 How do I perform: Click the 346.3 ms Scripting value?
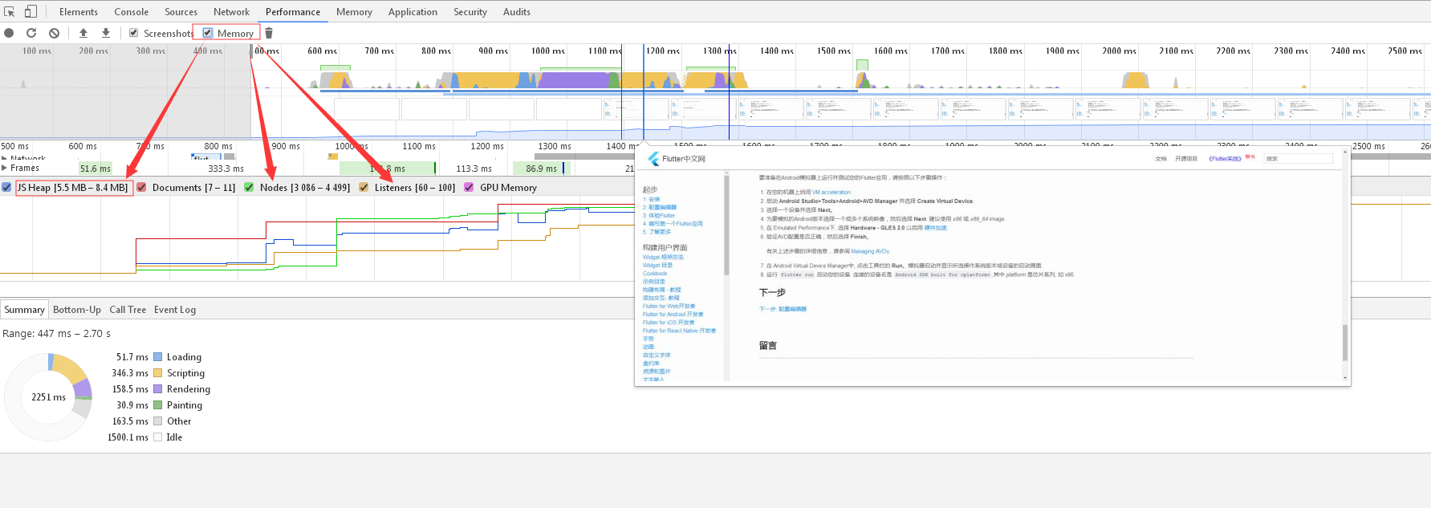tap(130, 373)
